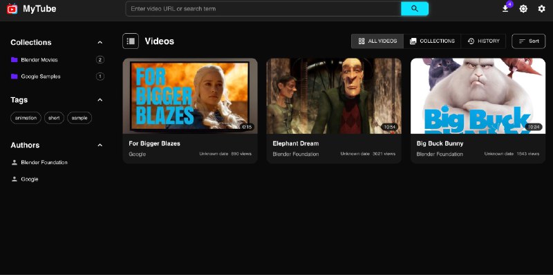The width and height of the screenshot is (553, 275).
Task: Click the MyTube title text
Action: pyautogui.click(x=39, y=9)
